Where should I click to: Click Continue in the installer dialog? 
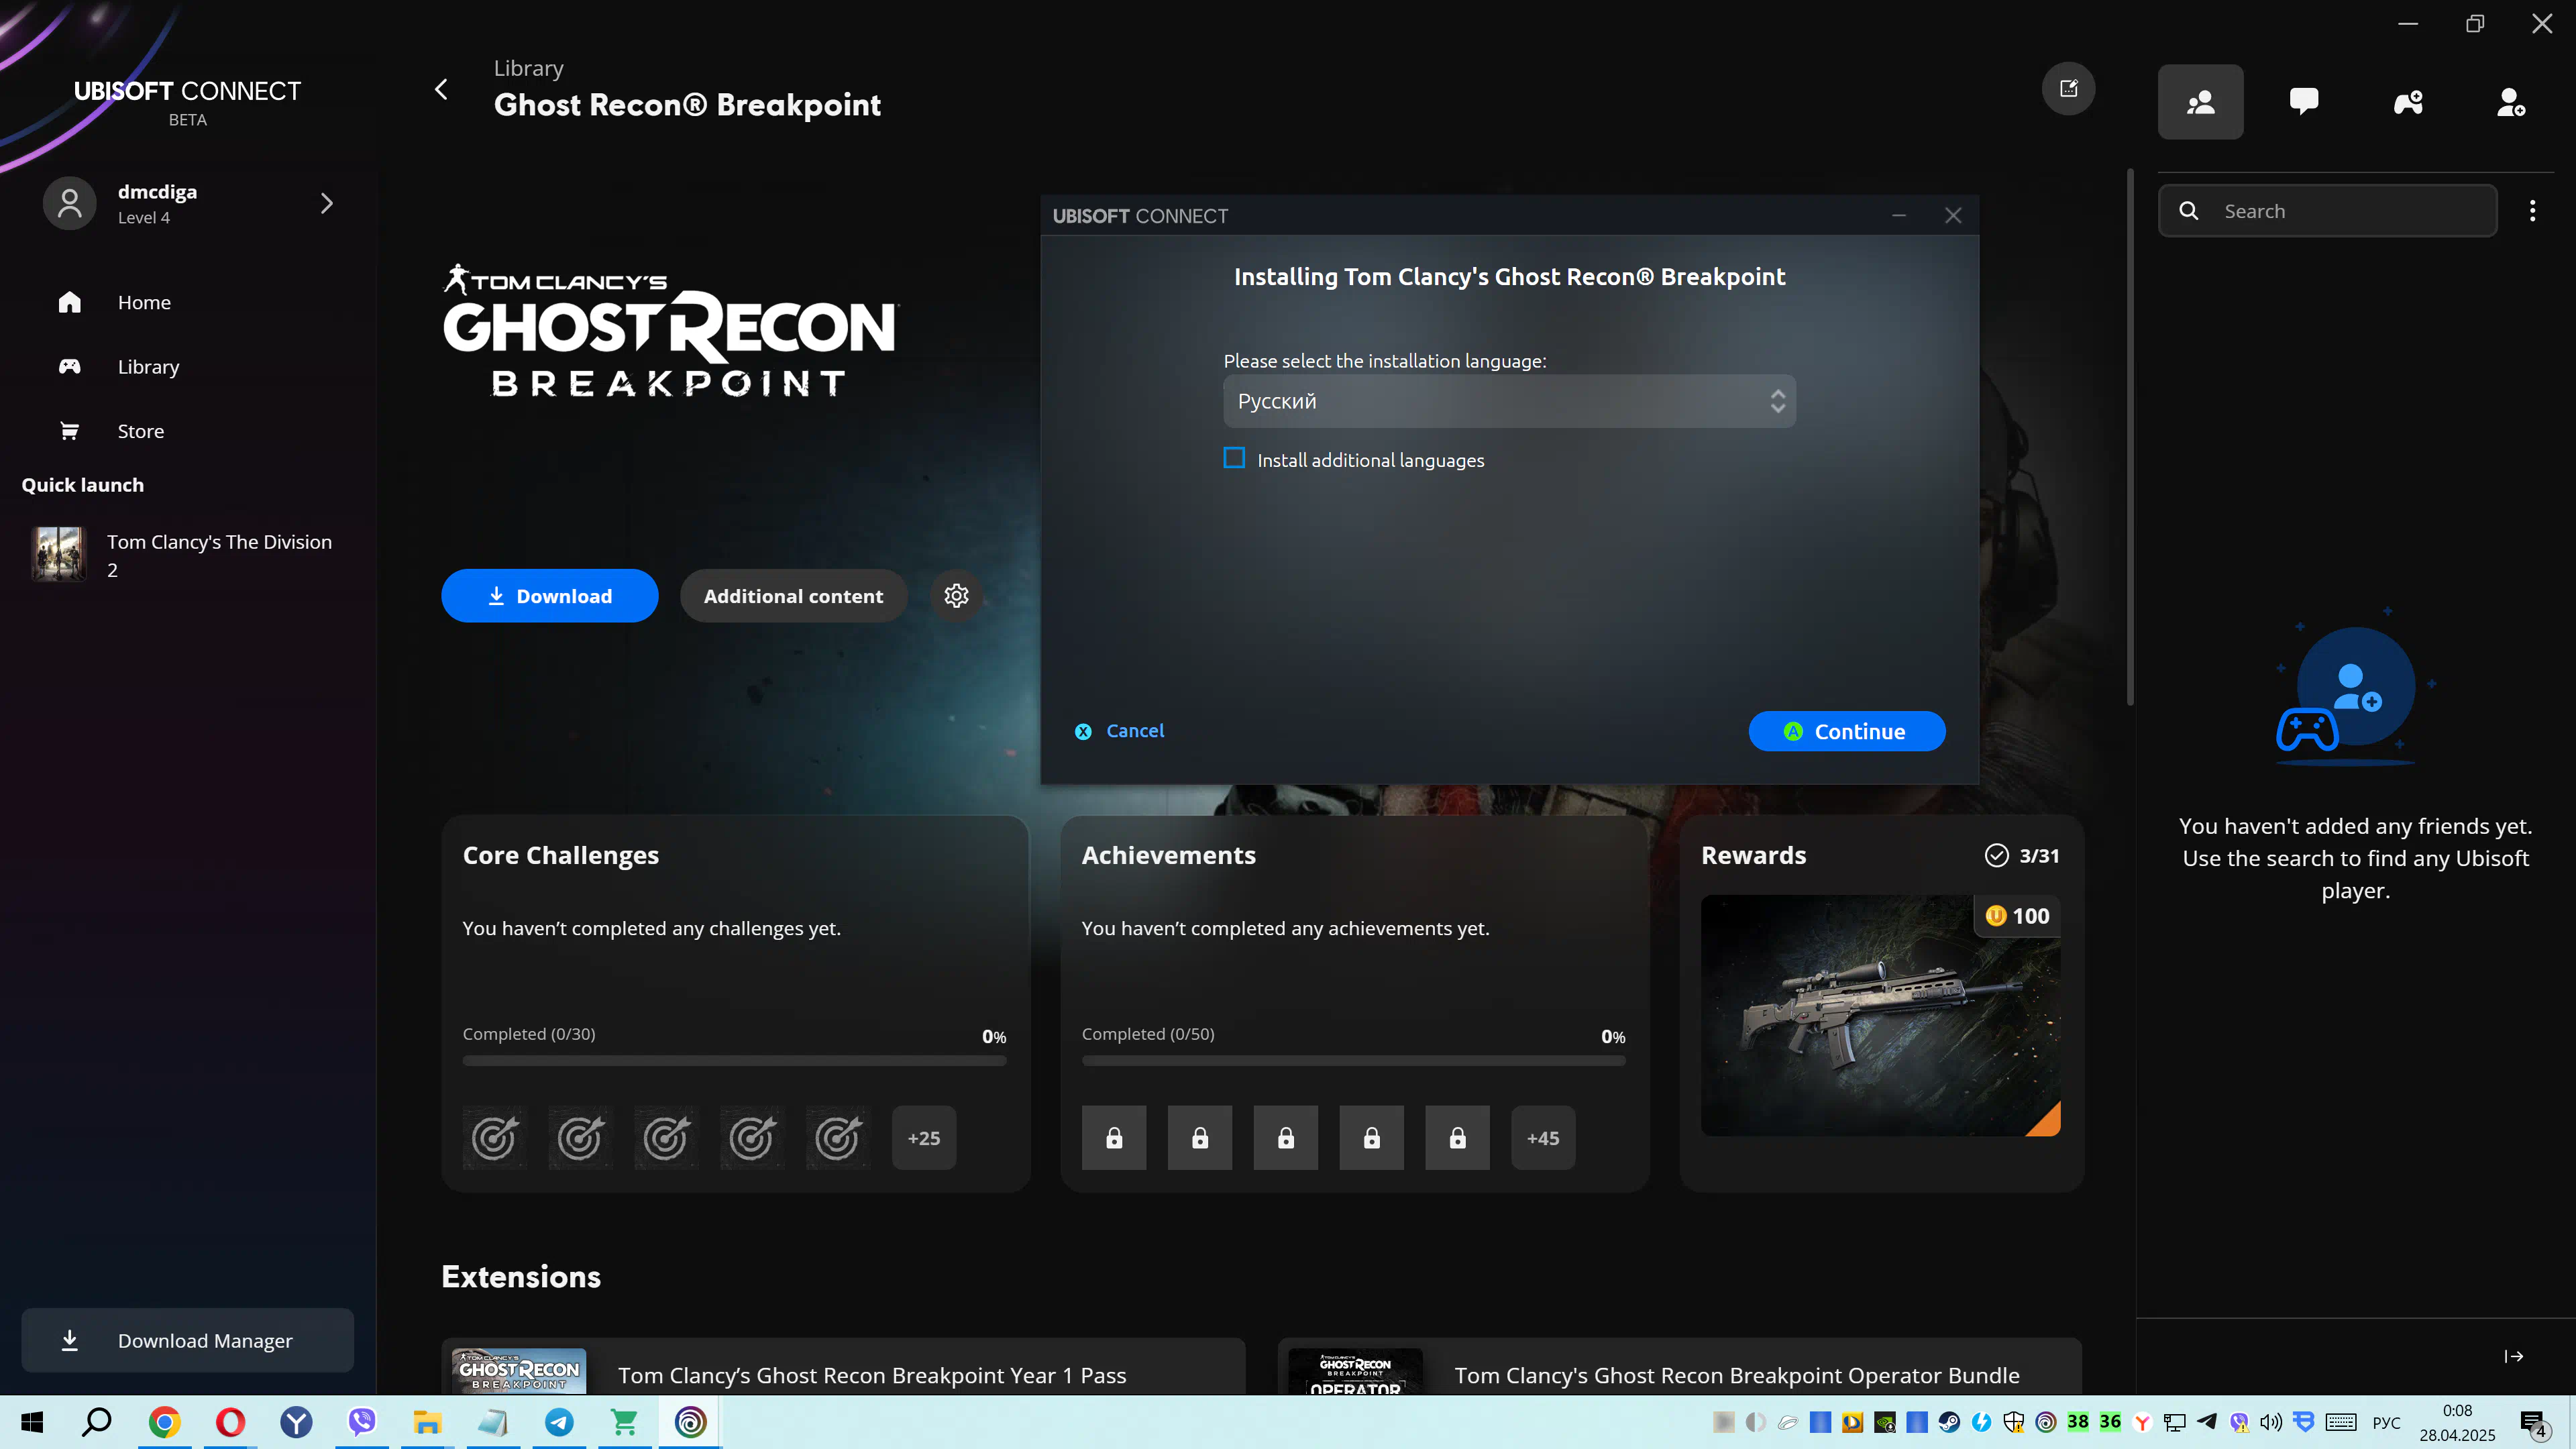point(1846,731)
